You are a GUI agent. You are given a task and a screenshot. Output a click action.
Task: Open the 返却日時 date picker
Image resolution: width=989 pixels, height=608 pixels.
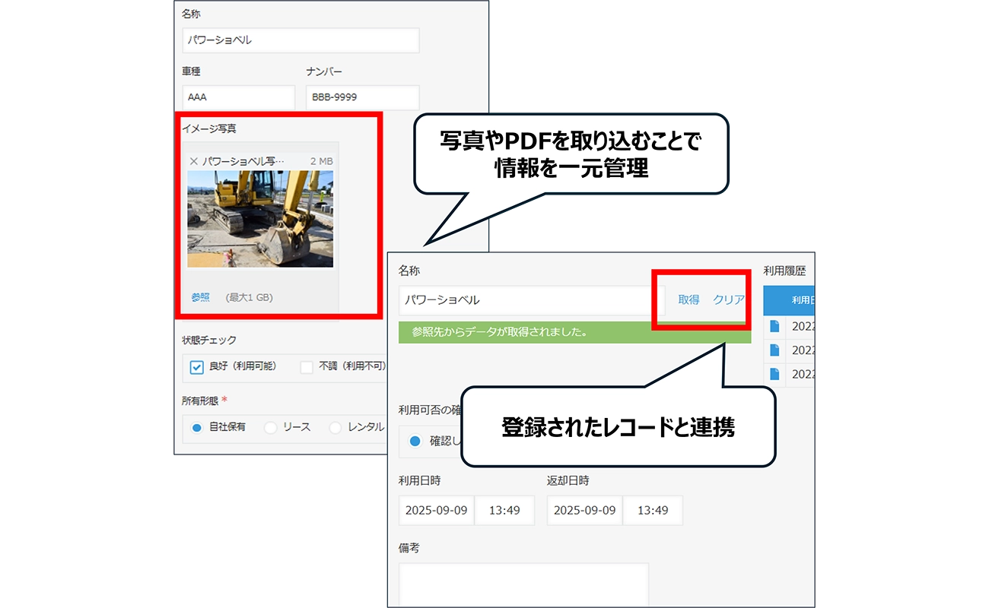(584, 510)
